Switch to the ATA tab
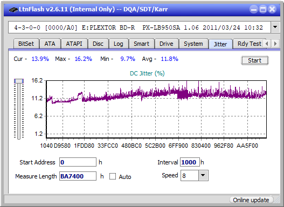Image resolution: width=284 pixels, height=207 pixels. pyautogui.click(x=50, y=44)
